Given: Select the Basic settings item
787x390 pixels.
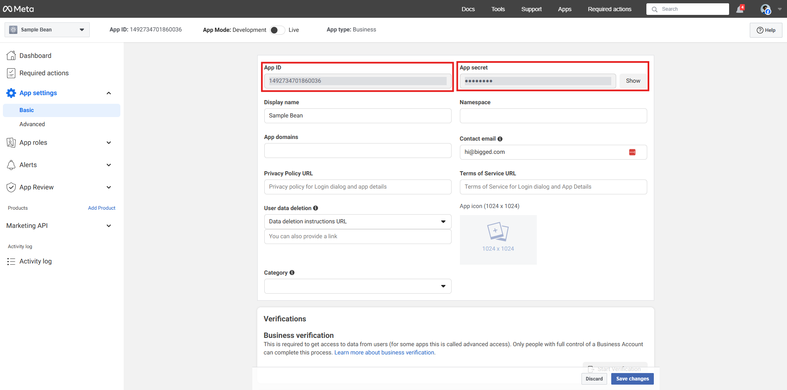Looking at the screenshot, I should tap(62, 110).
